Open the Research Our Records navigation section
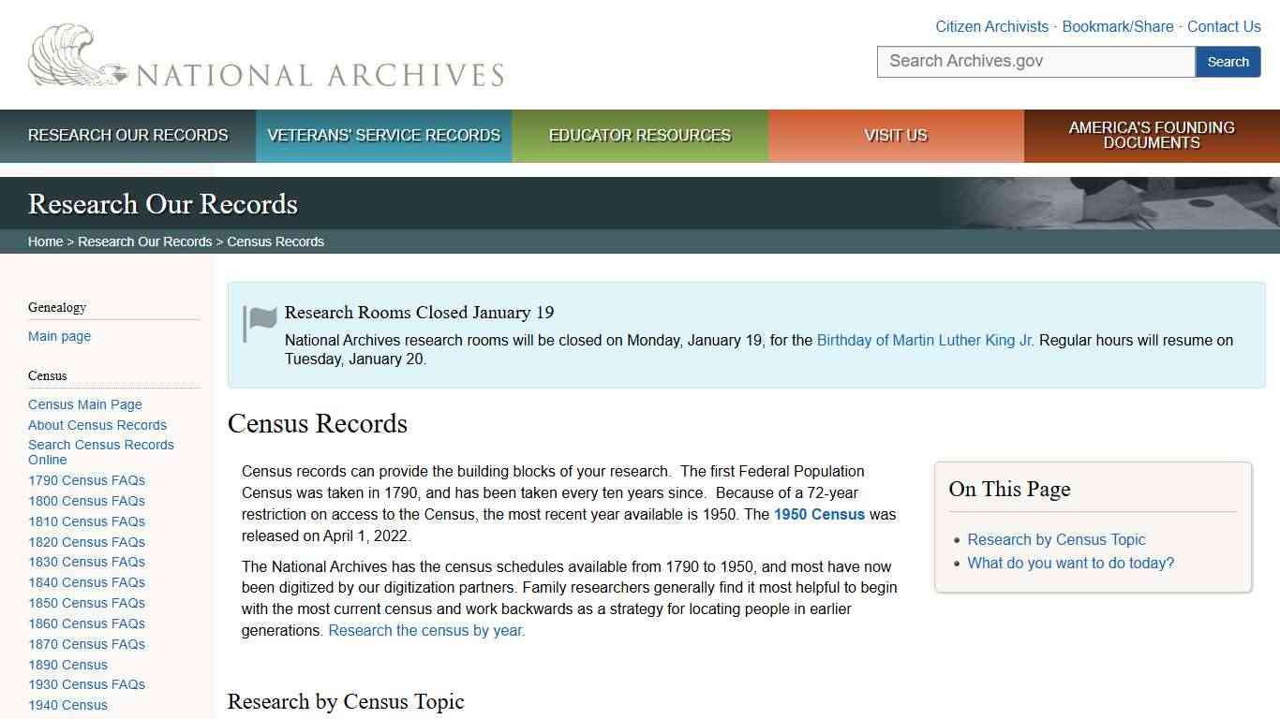The image size is (1280, 719). (127, 135)
